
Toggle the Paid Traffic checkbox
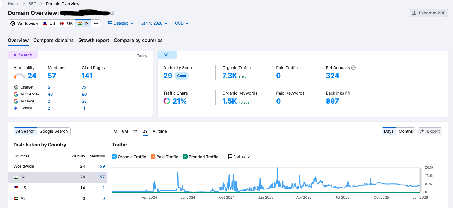[x=153, y=157]
